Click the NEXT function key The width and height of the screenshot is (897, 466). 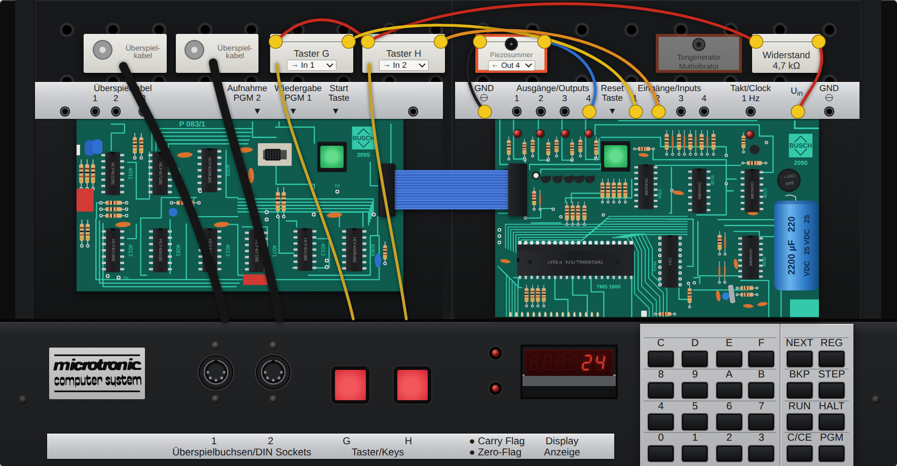pyautogui.click(x=799, y=359)
